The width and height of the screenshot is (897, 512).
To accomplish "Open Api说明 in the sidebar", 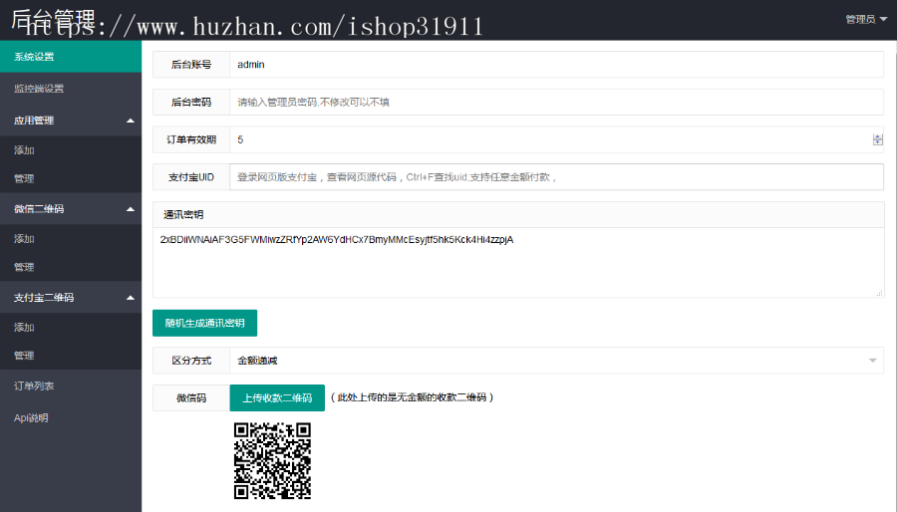I will tap(71, 418).
